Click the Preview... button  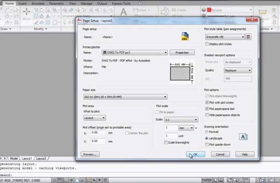point(90,154)
